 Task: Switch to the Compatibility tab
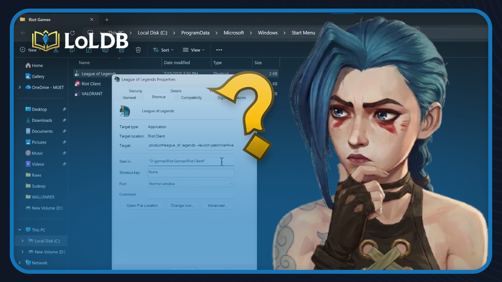pos(191,98)
